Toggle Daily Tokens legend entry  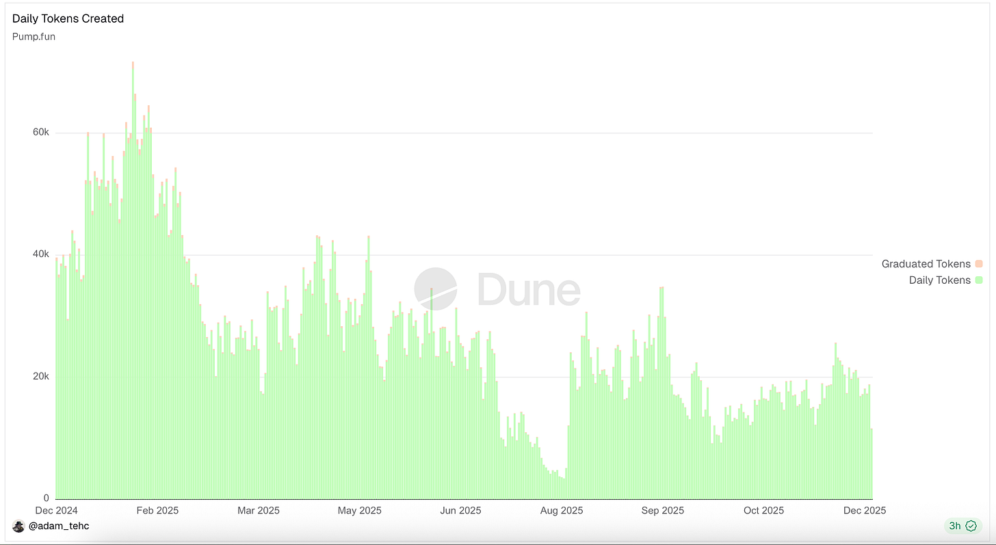point(945,280)
